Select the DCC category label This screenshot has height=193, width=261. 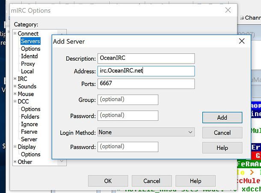pos(23,101)
